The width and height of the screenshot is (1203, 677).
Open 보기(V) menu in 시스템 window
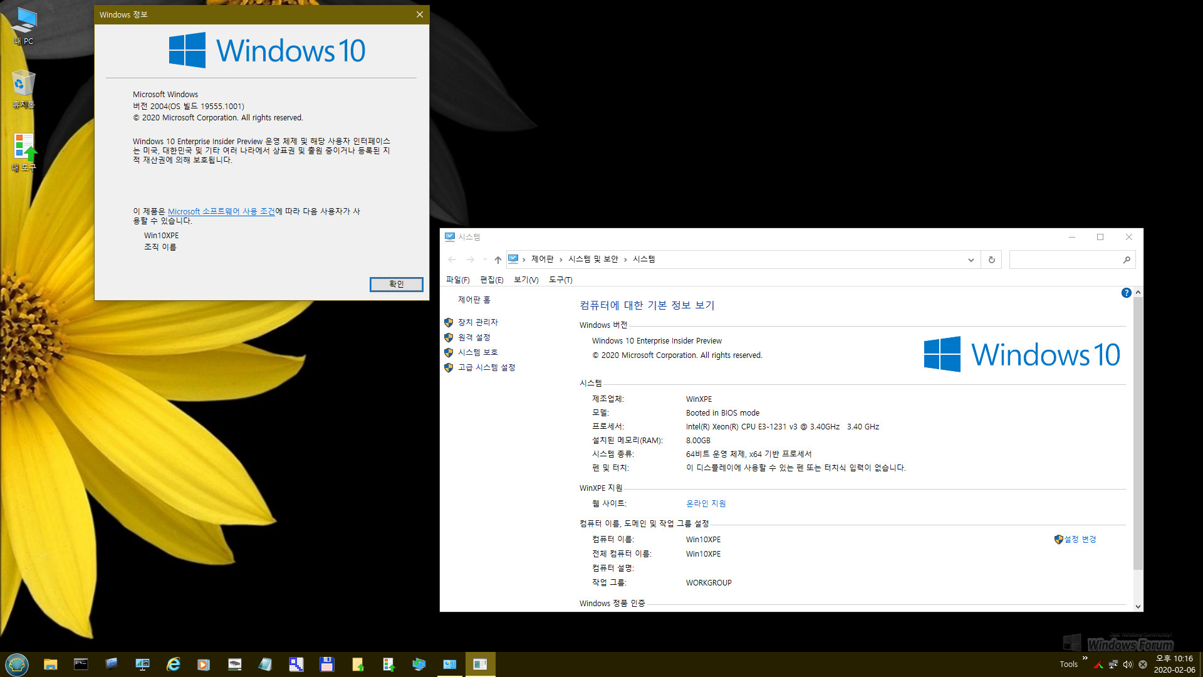pos(526,280)
